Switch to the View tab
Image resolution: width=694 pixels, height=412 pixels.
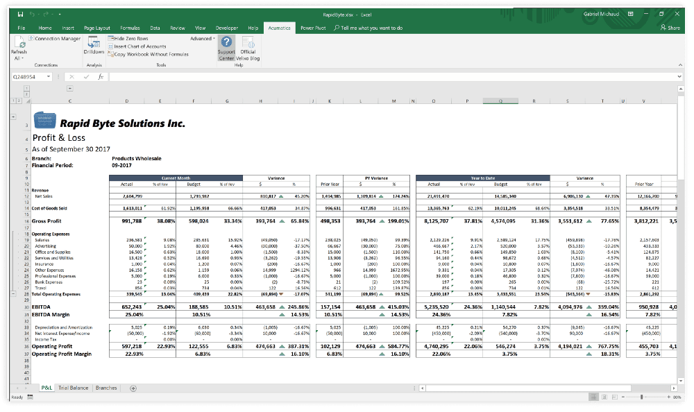[200, 28]
